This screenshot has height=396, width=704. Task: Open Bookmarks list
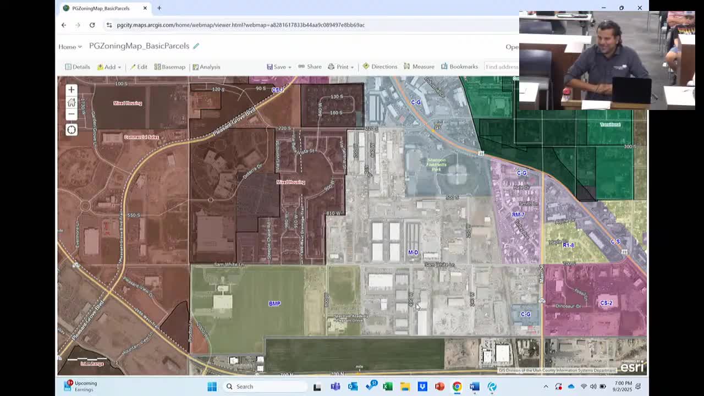[459, 67]
